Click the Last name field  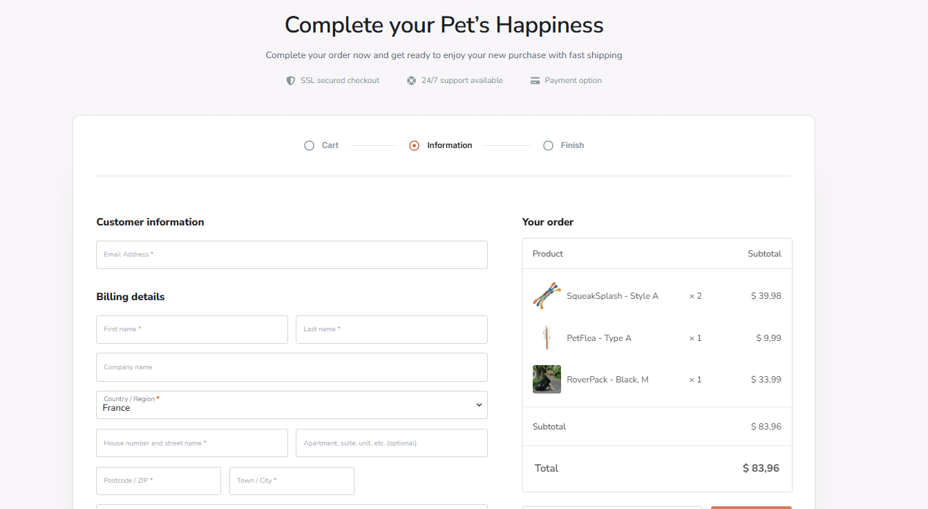[x=391, y=329]
